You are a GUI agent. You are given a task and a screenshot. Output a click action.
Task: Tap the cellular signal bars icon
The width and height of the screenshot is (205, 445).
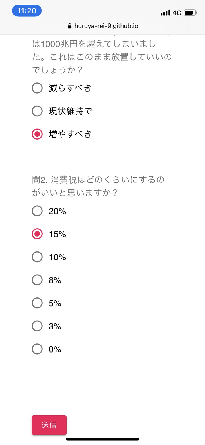[x=165, y=13]
